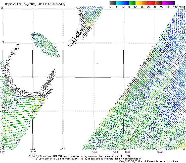Select the green 15-20 knots color swatch
Viewport: 186px width, 163px height.
[x=132, y=3]
